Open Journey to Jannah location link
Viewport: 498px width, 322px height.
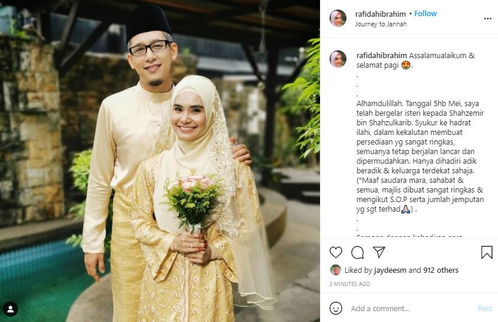click(381, 24)
